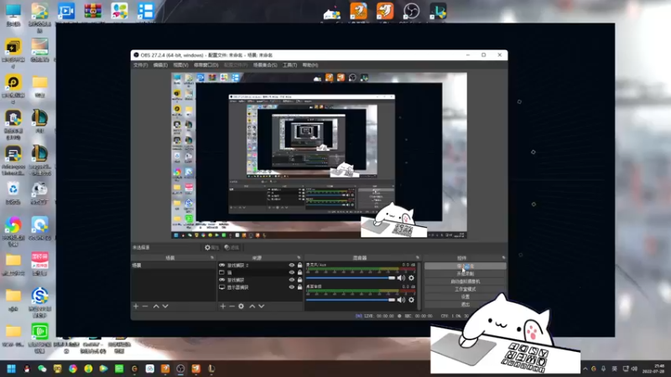The height and width of the screenshot is (377, 671).
Task: Click microphone icon in system tray
Action: [x=603, y=369]
